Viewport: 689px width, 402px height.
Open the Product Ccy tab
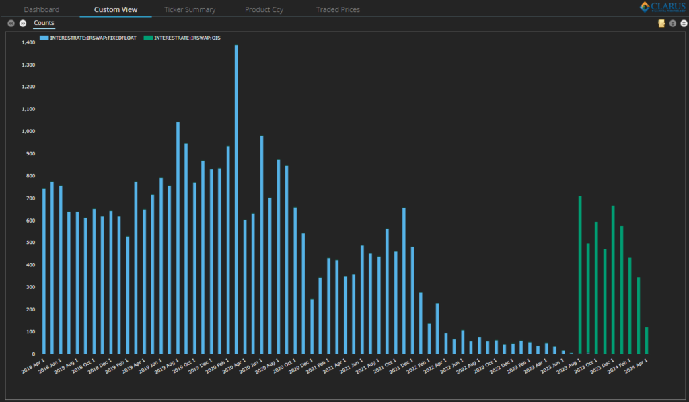tap(264, 9)
